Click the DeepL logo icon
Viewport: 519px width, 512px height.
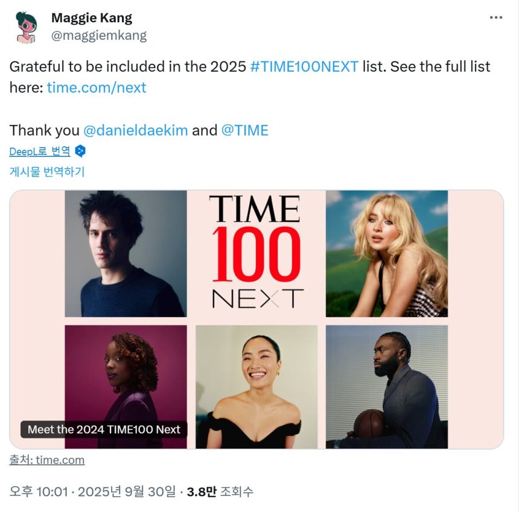pos(80,151)
